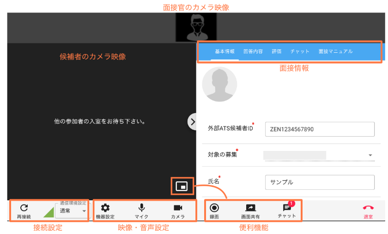Screen dimensions: 388x234
Task: Click the 氏名 name input field
Action: (319, 182)
